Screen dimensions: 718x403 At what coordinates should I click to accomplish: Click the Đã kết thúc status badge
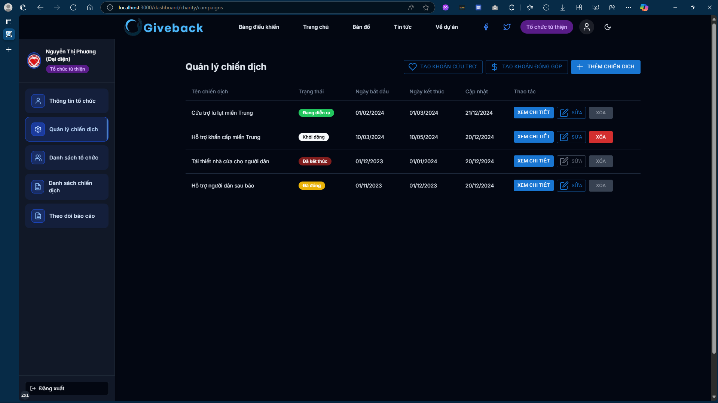[x=315, y=161]
